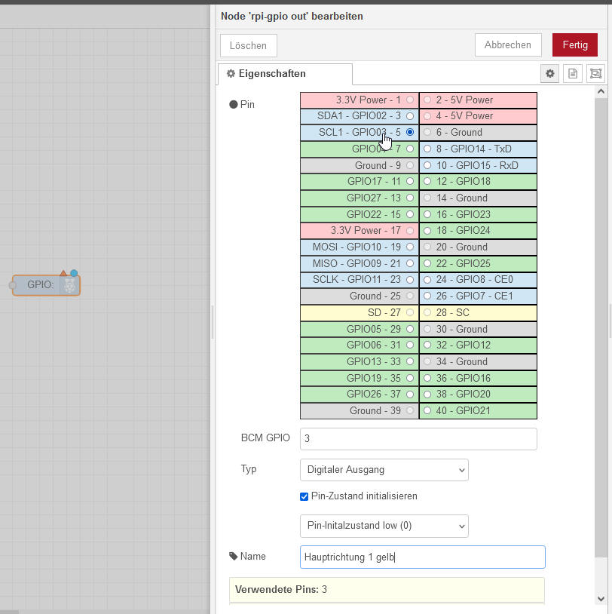
Task: Uncheck 'Pin-Zustand initialisieren' checkbox
Action: 304,496
